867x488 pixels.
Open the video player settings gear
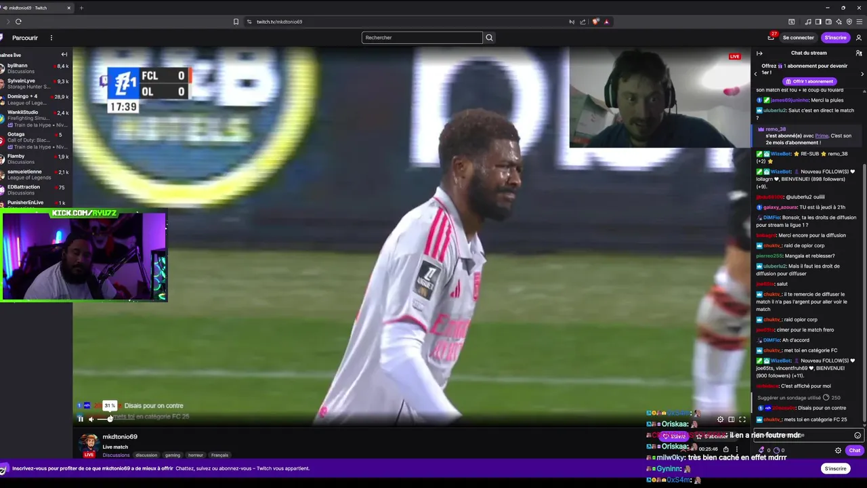coord(720,420)
